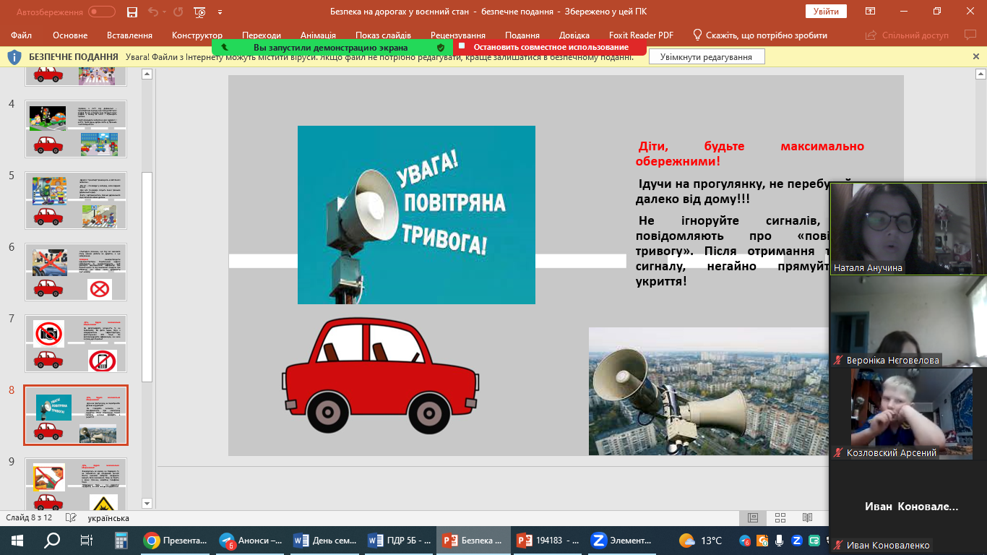The image size is (987, 555).
Task: Click the українська language indicator
Action: 108,518
